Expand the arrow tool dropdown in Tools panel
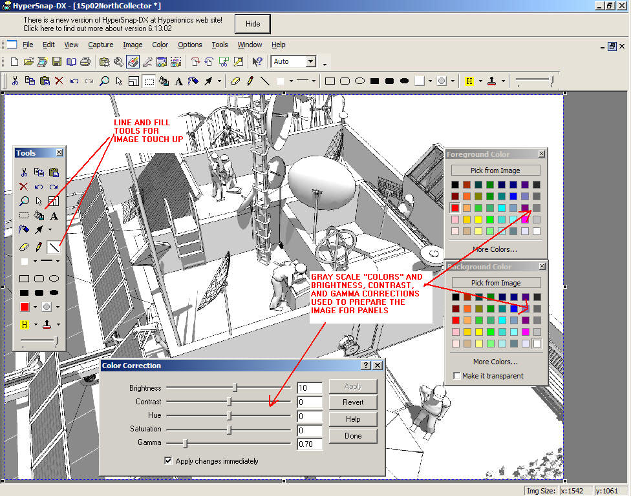Viewport: 631px width, 496px height. tap(50, 229)
